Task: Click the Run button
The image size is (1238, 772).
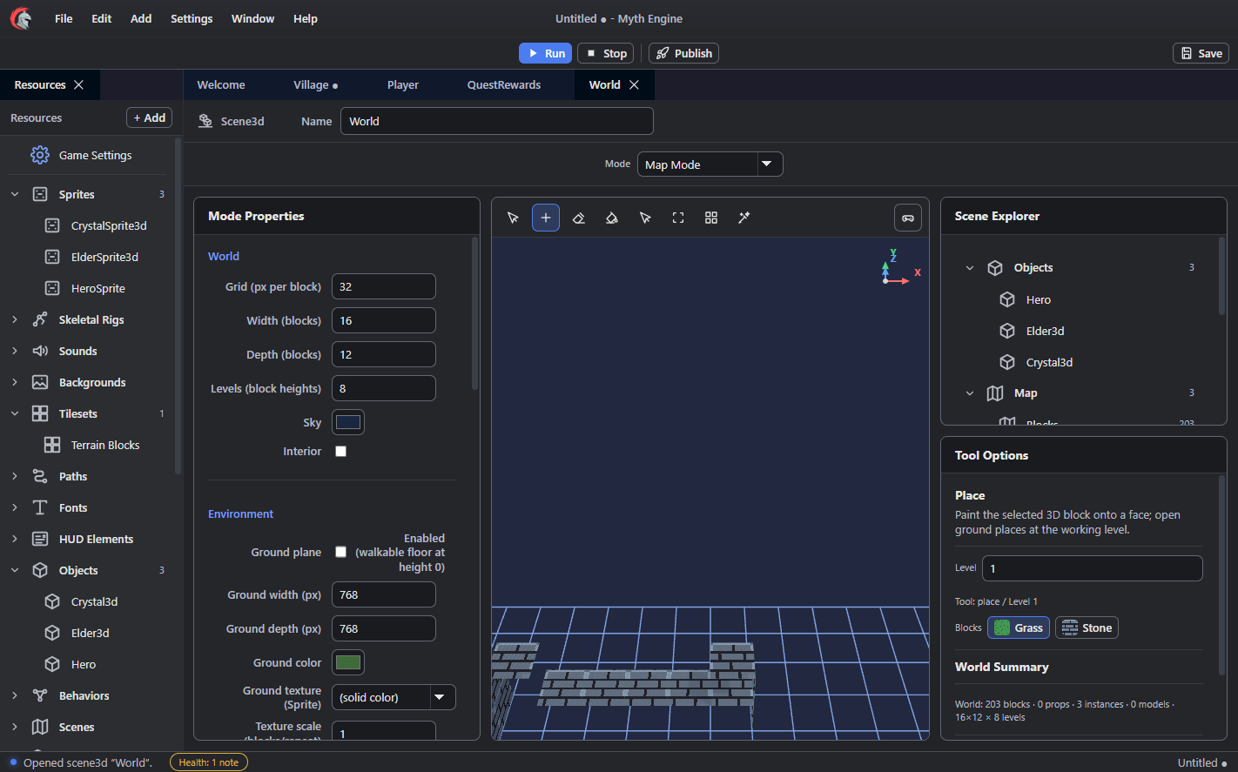Action: [546, 53]
